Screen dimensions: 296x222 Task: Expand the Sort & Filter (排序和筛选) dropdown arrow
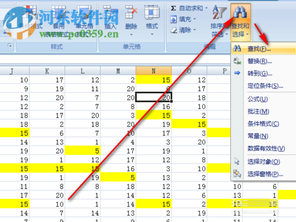click(227, 35)
